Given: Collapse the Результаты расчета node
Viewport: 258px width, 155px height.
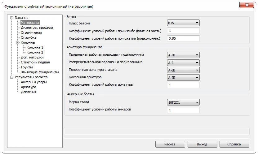Looking at the screenshot, I should tap(12, 77).
